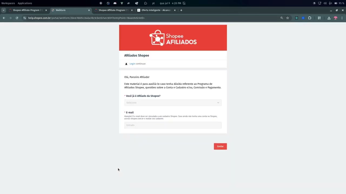Toggle the notifications bell icon
The width and height of the screenshot is (346, 194).
[184, 3]
